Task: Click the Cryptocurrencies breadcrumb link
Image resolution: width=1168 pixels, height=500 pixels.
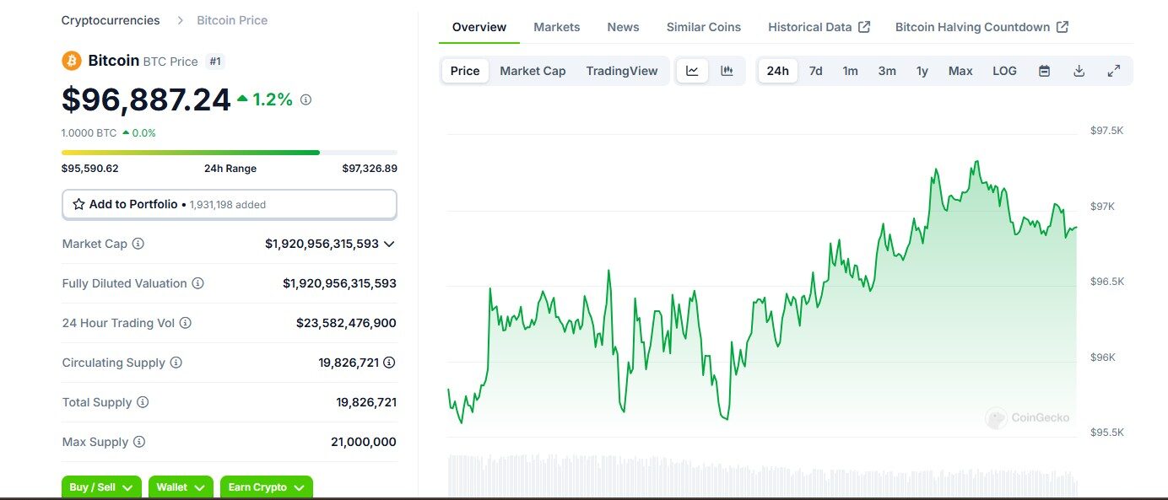Action: pyautogui.click(x=111, y=19)
